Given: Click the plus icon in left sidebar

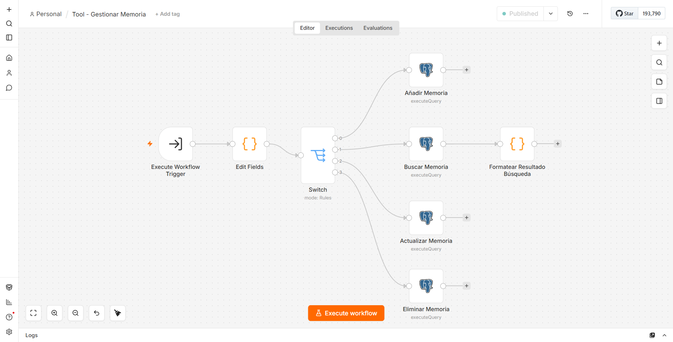Looking at the screenshot, I should click(x=9, y=9).
